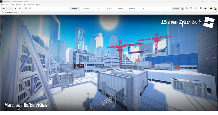The image size is (218, 115).
Task: Close the Showcase-Practice tab
Action: click(x=19, y=12)
